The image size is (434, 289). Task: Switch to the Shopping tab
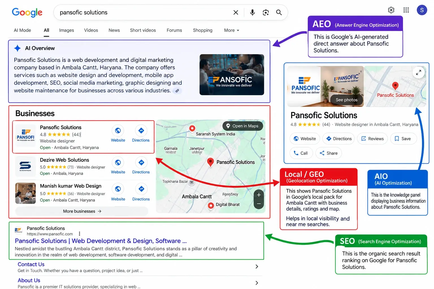tap(203, 30)
